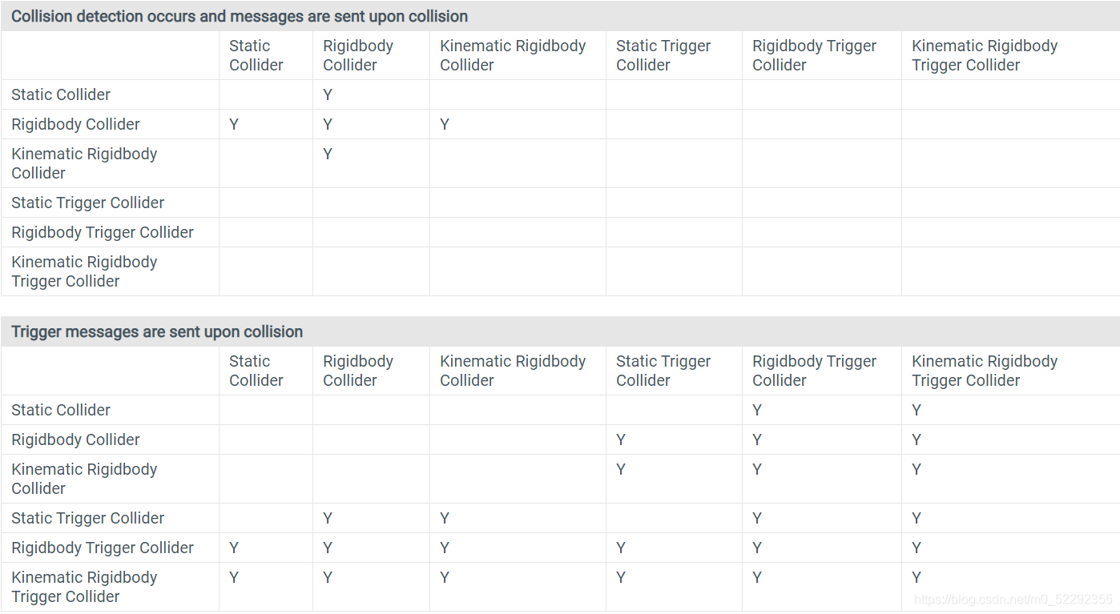Click 'Kinematic Rigidbody Collider' row label in trigger messages table

click(84, 479)
